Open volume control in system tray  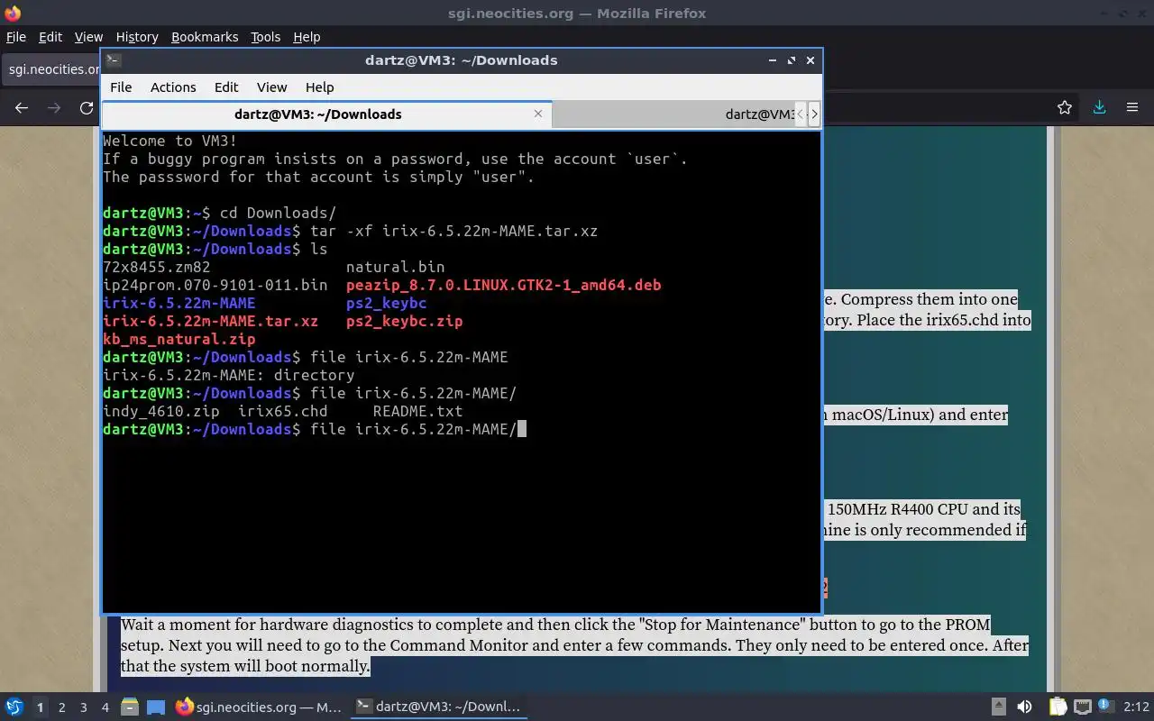pos(1024,707)
